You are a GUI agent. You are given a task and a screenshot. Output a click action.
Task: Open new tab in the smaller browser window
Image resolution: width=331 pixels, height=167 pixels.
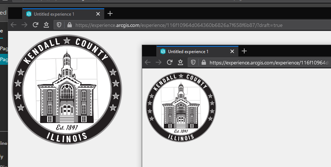tap(244, 51)
